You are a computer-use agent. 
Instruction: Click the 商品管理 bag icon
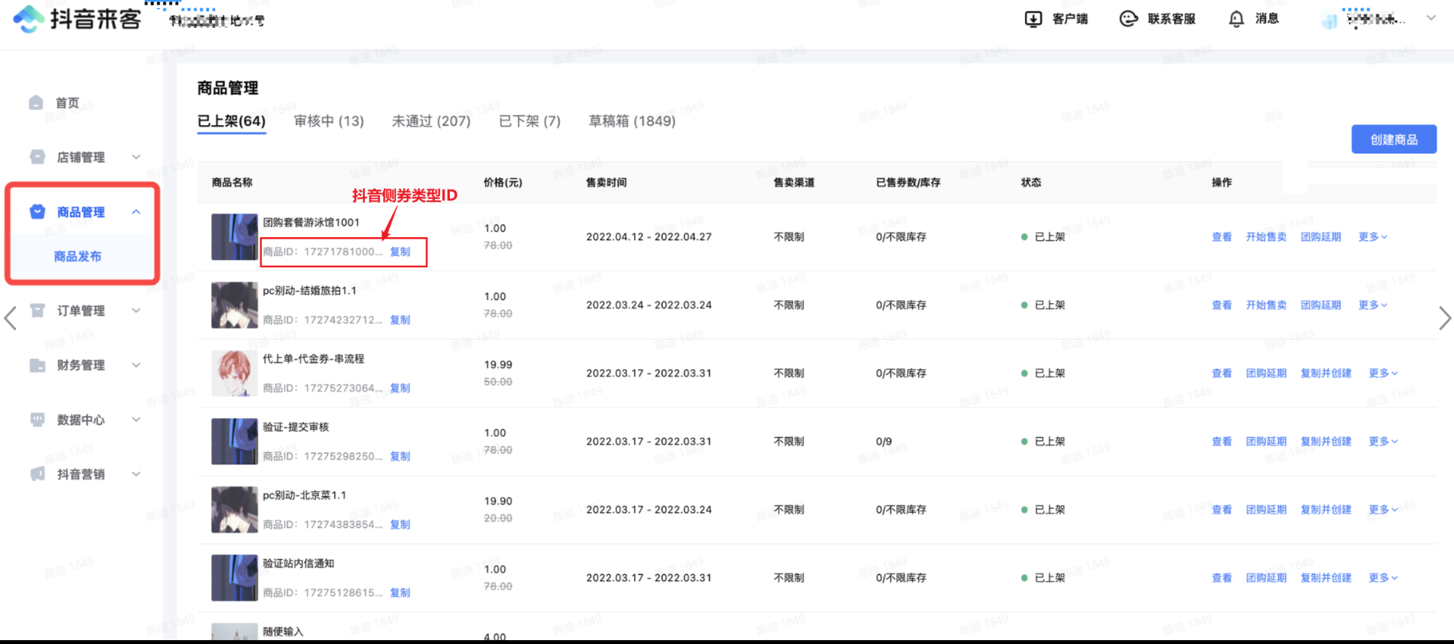coord(37,211)
